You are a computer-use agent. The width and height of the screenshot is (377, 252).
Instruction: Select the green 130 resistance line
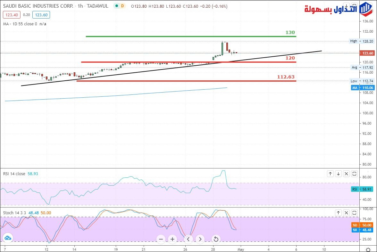191,37
